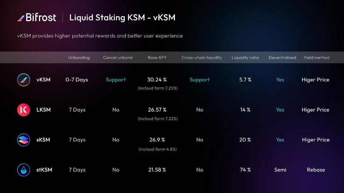
Task: Click the vKSM token icon
Action: coord(24,80)
